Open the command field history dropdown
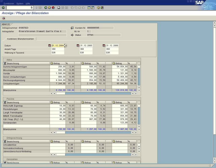Viewport: 216px width, 168px height. 32,7
